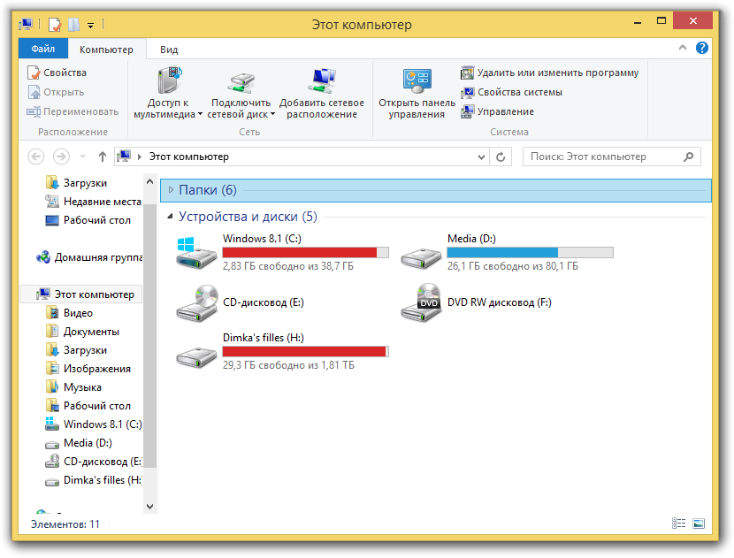Open Управление command in ribbon
Screen dimensions: 734x558
coord(497,112)
